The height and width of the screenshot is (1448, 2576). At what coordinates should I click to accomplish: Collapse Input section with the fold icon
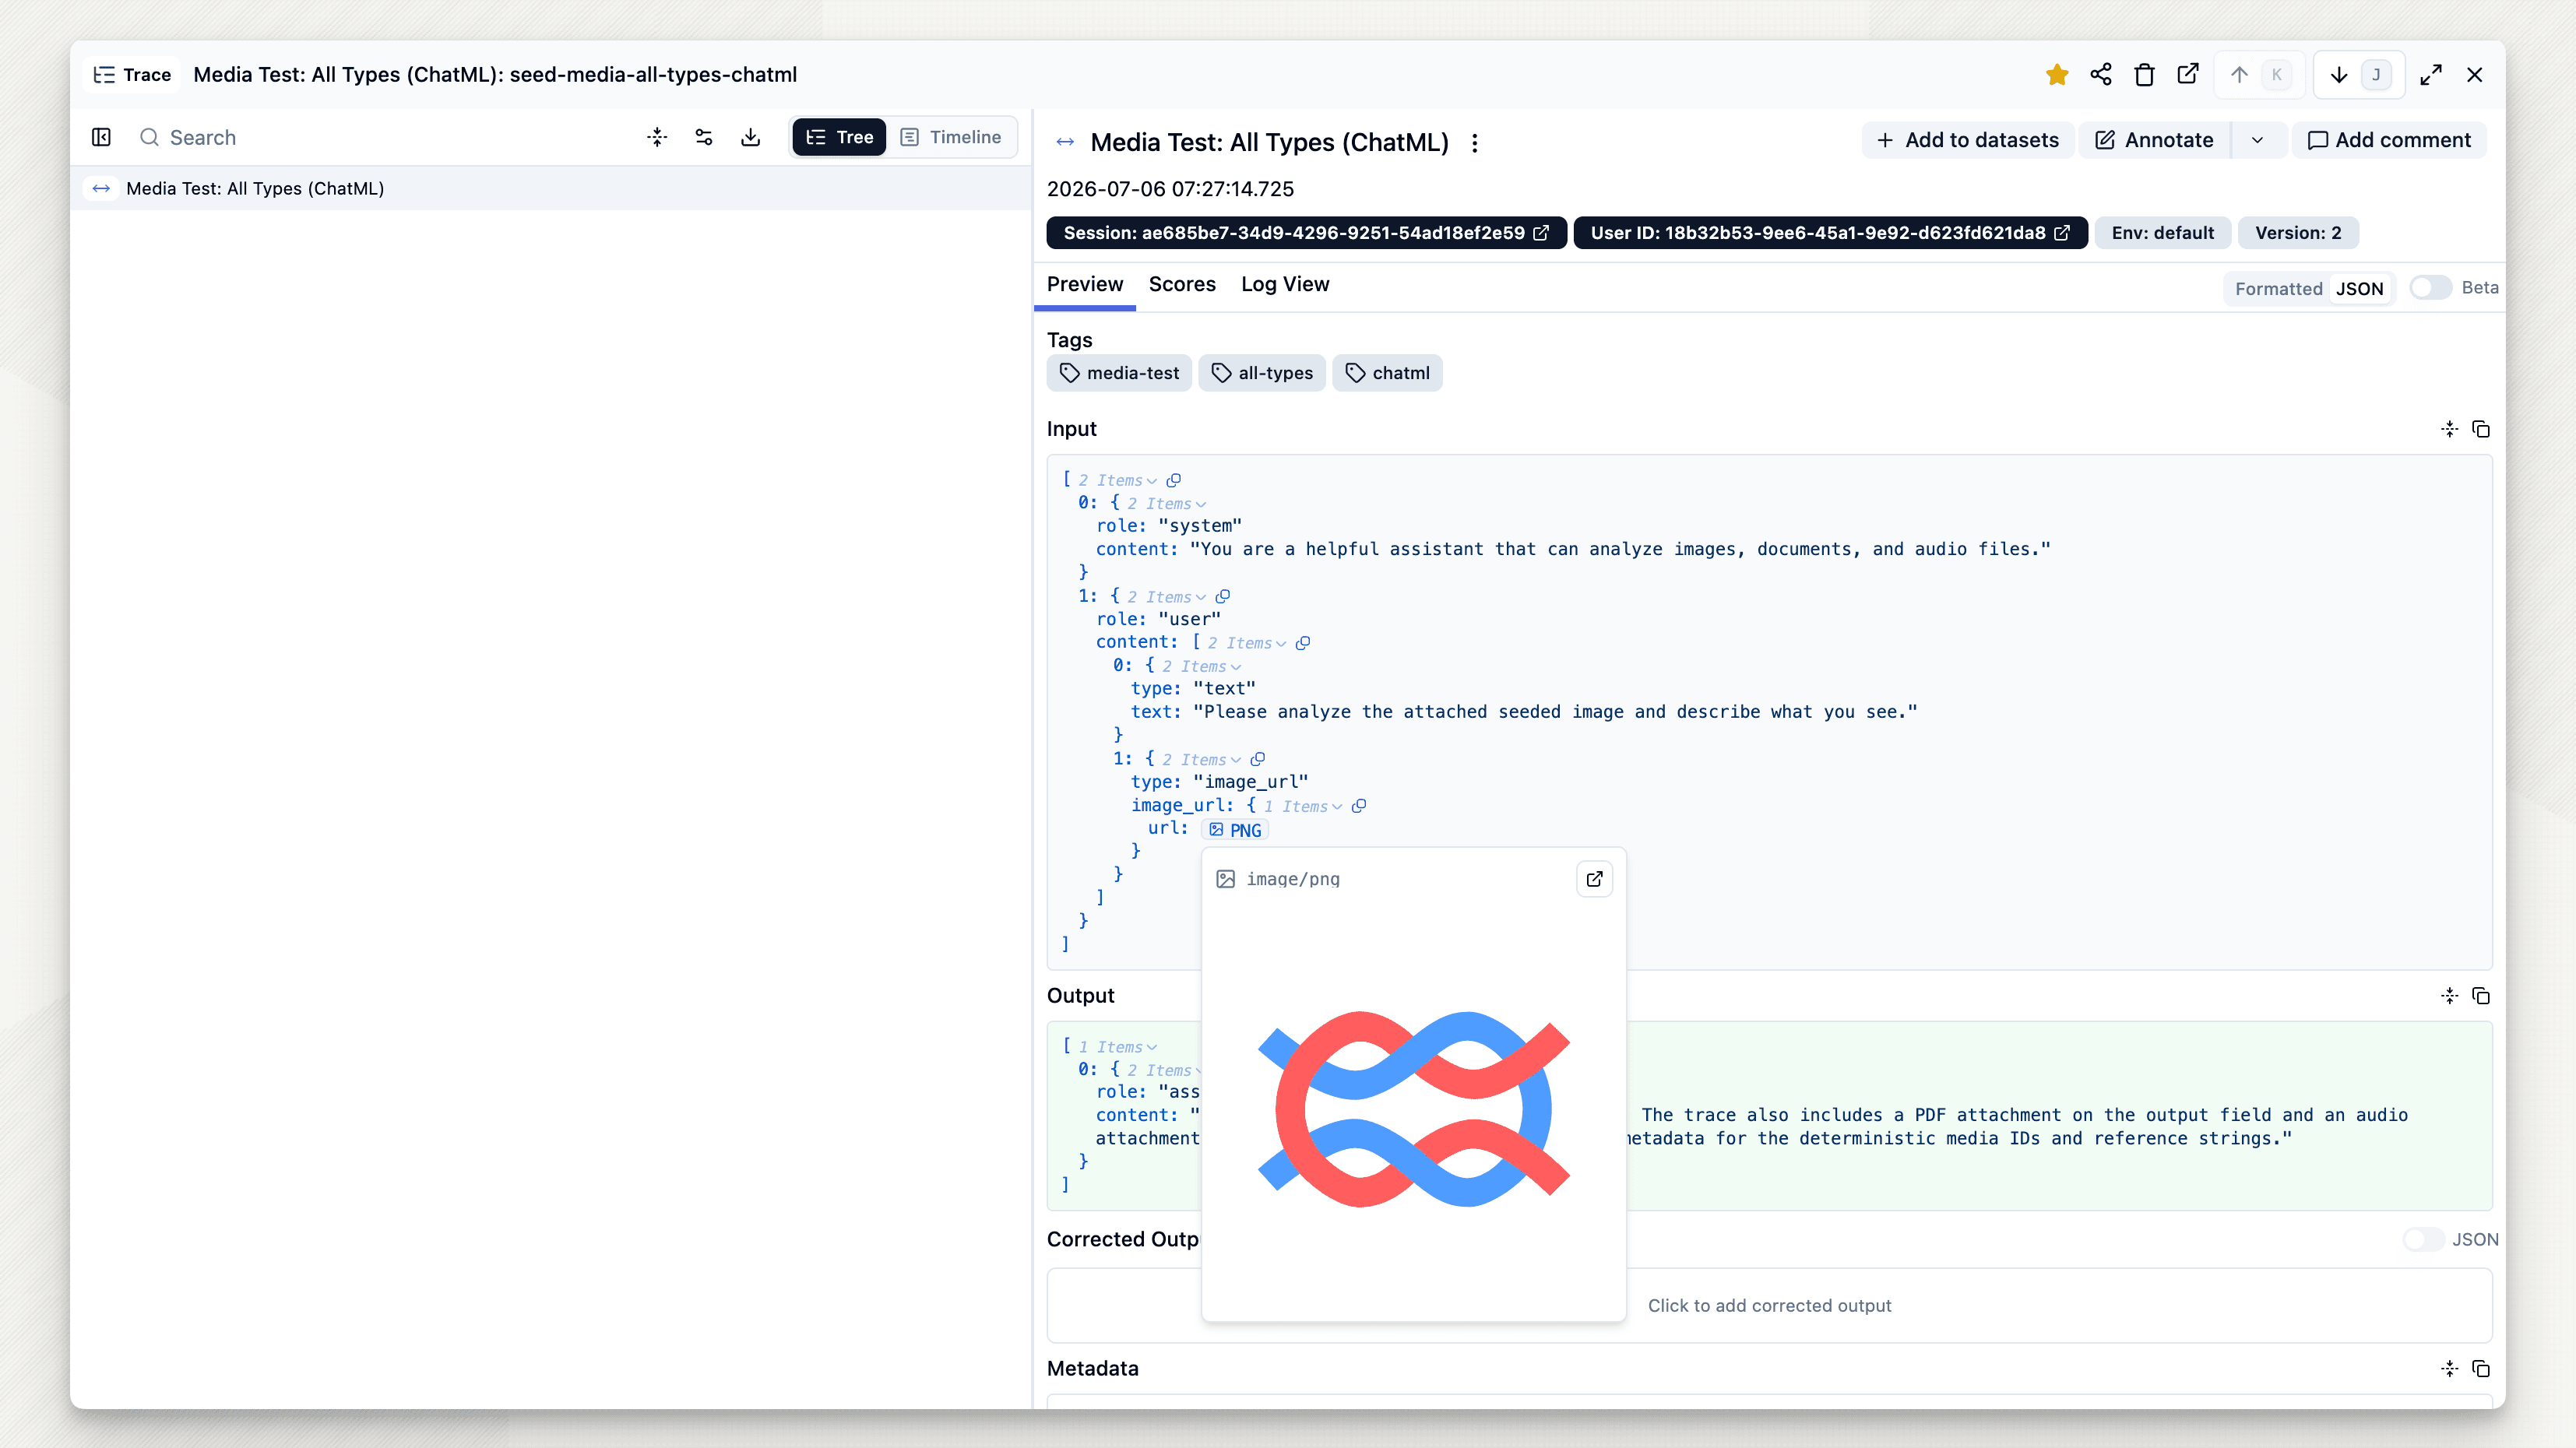[x=2449, y=429]
